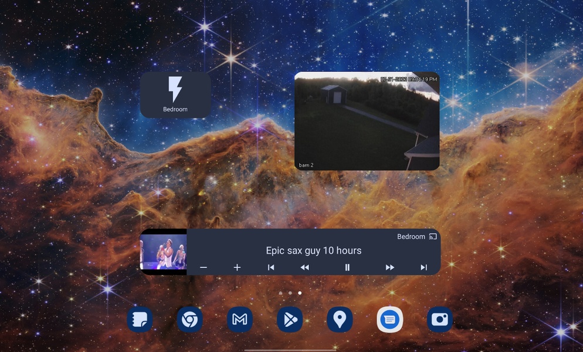Screen dimensions: 583x352
Task: Tap the Bedroom lightning bolt widget
Action: [x=175, y=95]
